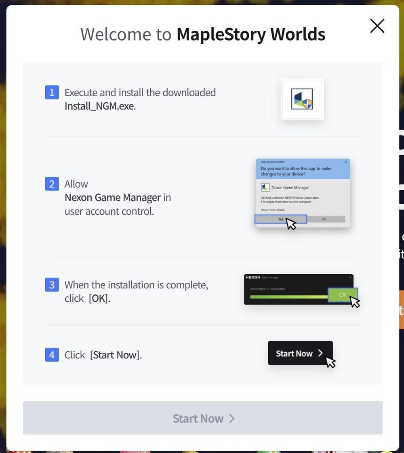Expand Show more details in the UAC dialog
Image resolution: width=404 pixels, height=453 pixels.
[x=273, y=210]
